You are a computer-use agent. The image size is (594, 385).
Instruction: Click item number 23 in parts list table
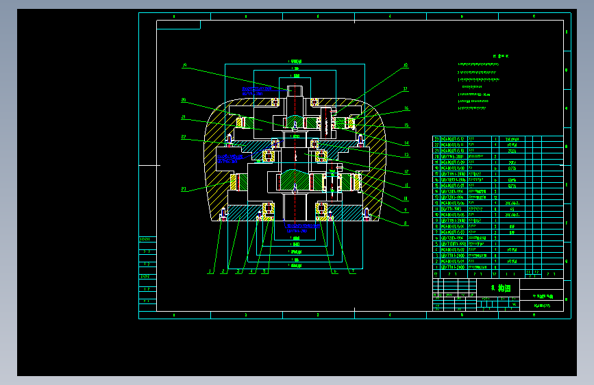pyautogui.click(x=436, y=139)
